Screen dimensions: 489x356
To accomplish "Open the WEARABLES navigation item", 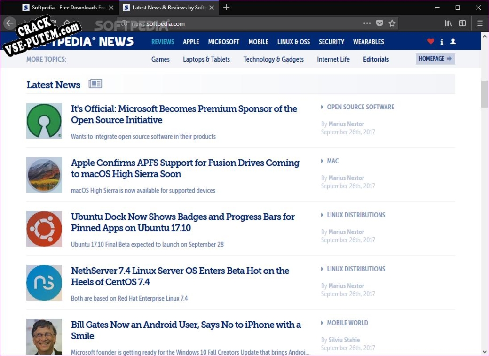I will [368, 42].
